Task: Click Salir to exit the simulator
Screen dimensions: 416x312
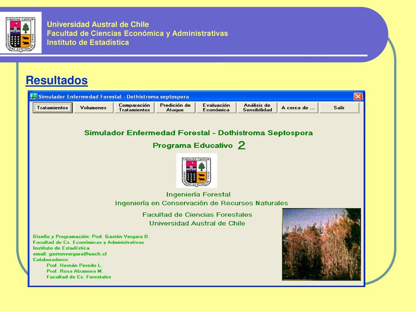Action: [x=339, y=108]
